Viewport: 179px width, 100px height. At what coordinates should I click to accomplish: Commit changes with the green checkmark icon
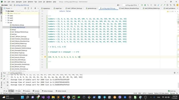coord(161,5)
